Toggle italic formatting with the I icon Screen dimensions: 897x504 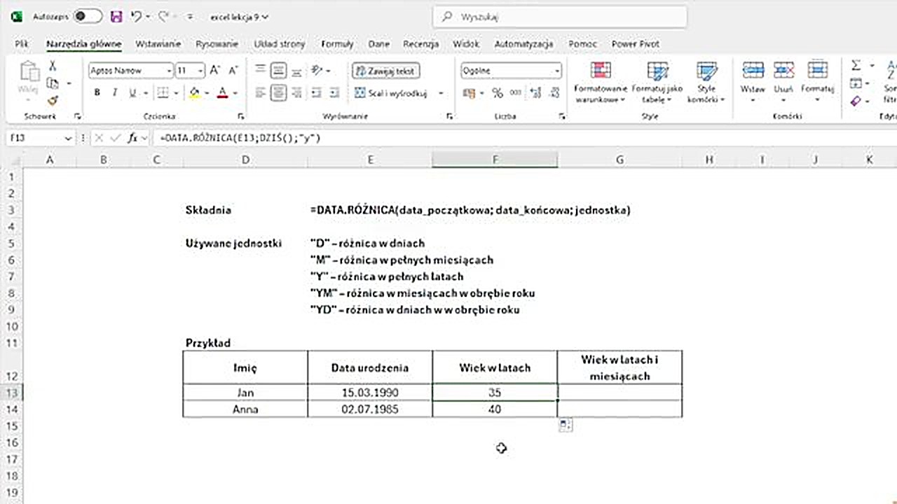tap(116, 92)
